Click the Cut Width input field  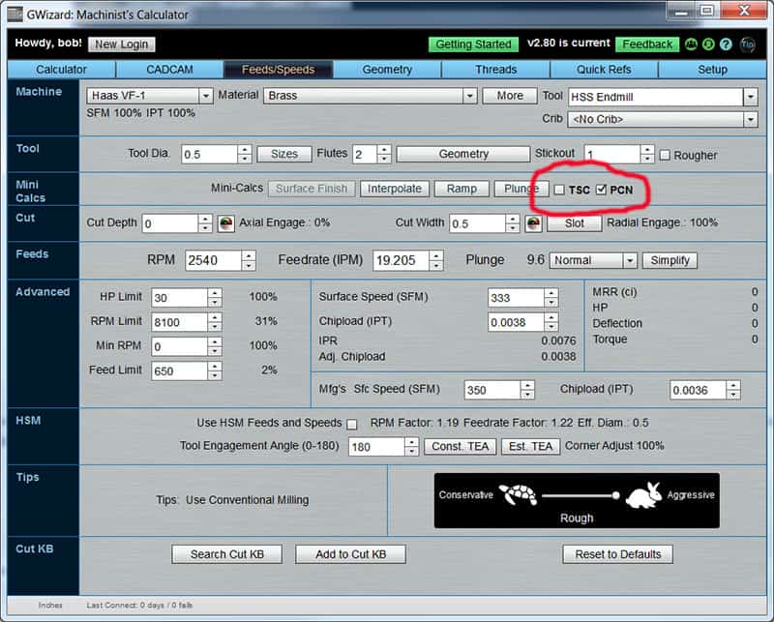coord(478,223)
